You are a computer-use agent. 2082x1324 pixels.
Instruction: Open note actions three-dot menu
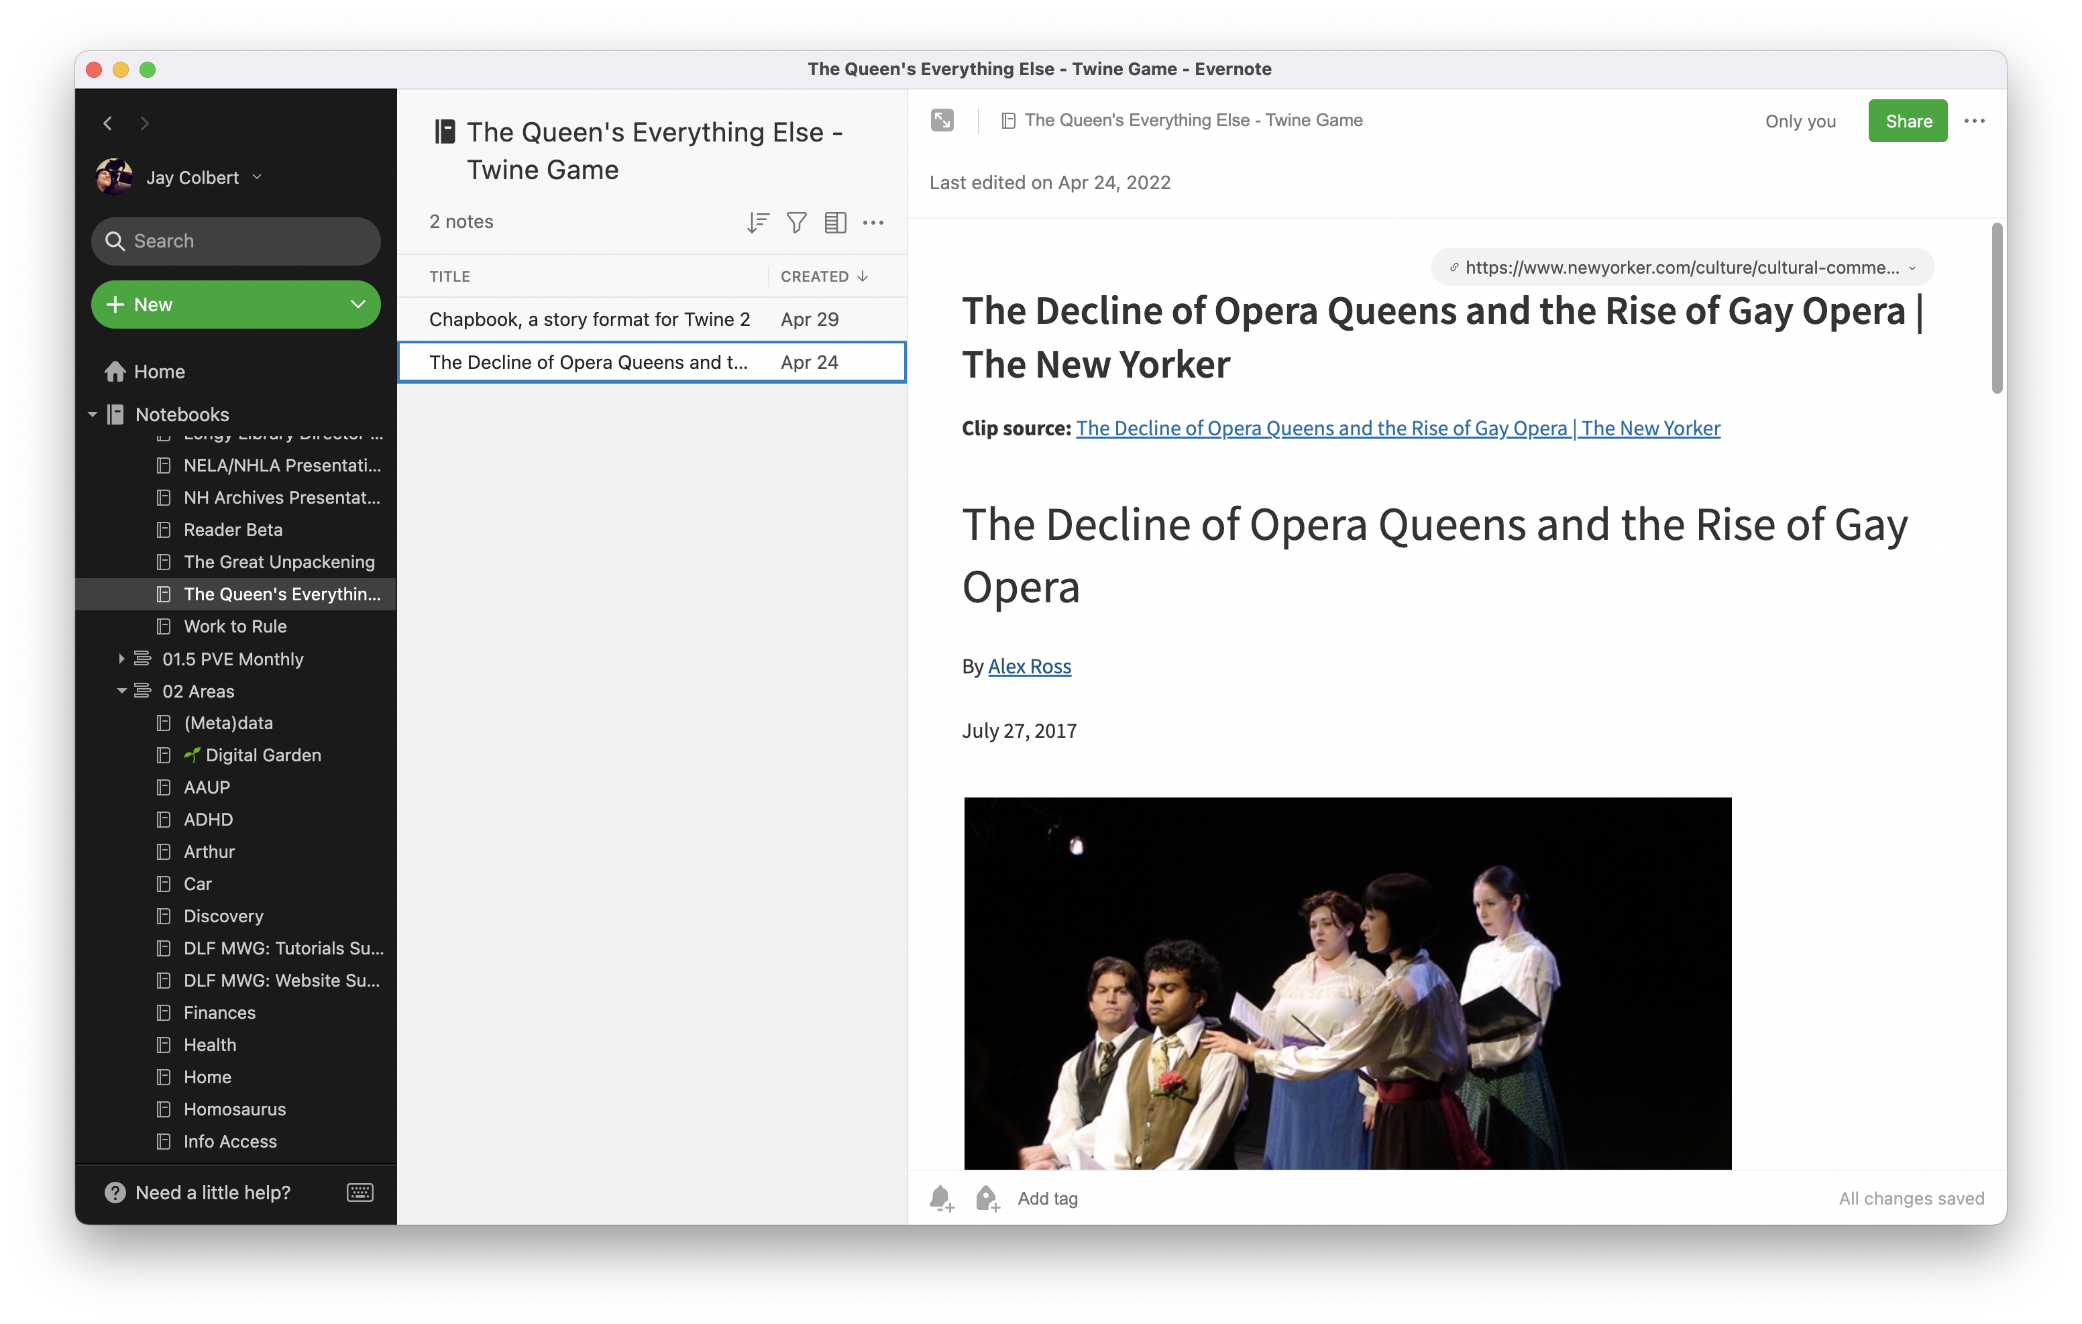[1974, 121]
